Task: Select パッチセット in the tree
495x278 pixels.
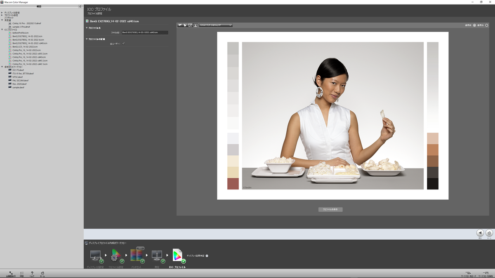Action: click(x=9, y=18)
